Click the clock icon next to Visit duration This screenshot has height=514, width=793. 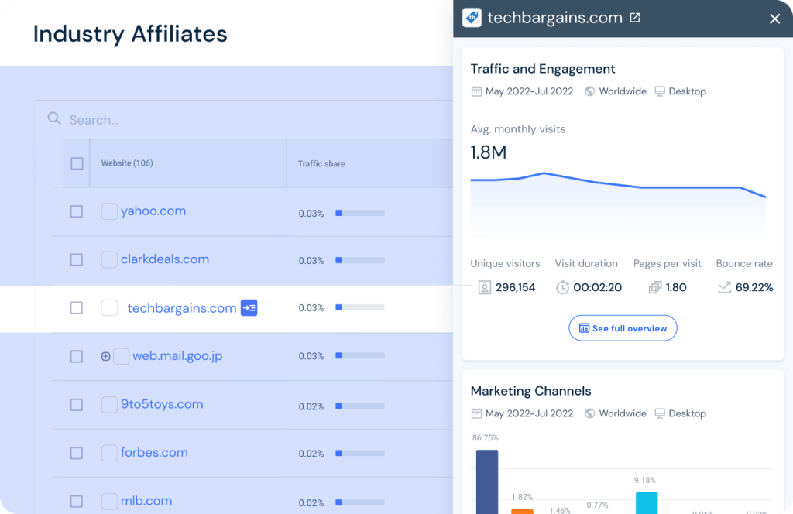click(562, 287)
